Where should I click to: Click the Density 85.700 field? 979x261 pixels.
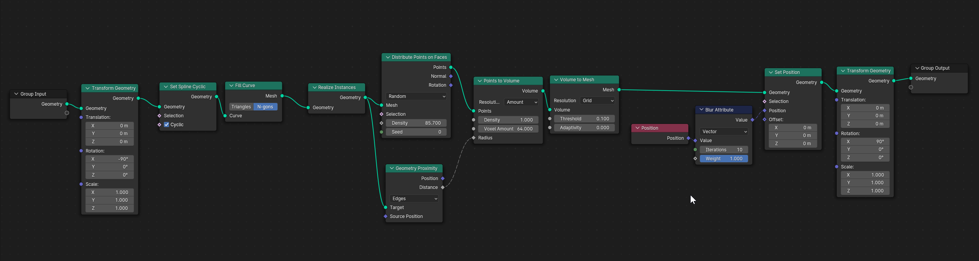416,123
